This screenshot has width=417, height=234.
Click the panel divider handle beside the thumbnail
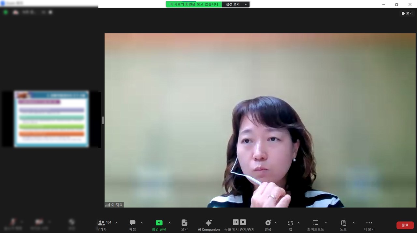103,120
